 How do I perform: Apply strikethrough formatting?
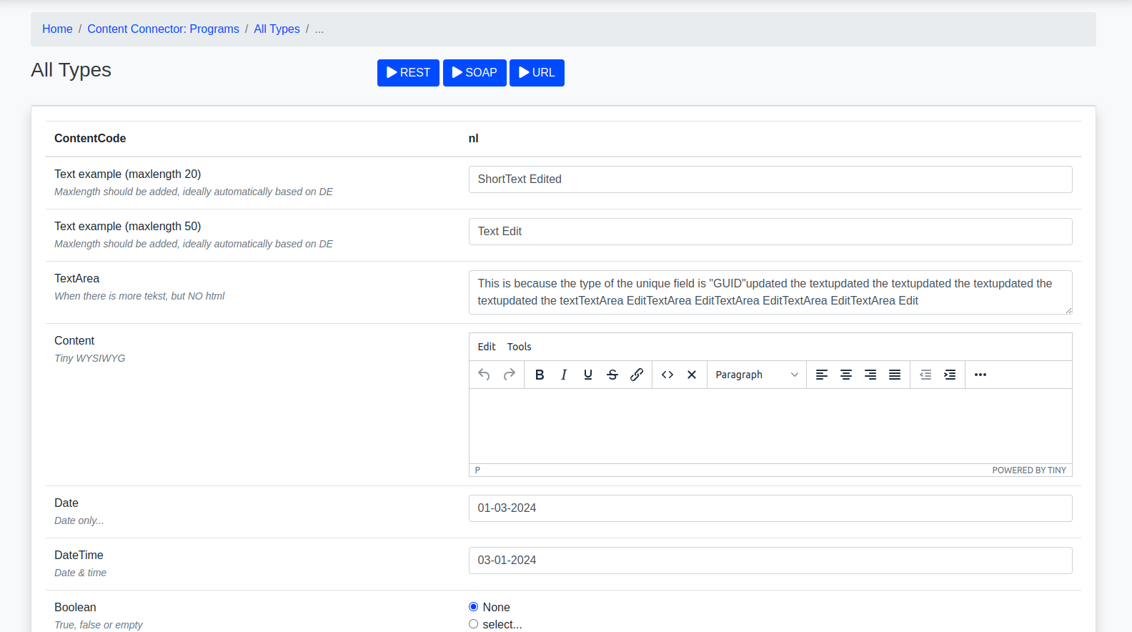(612, 375)
